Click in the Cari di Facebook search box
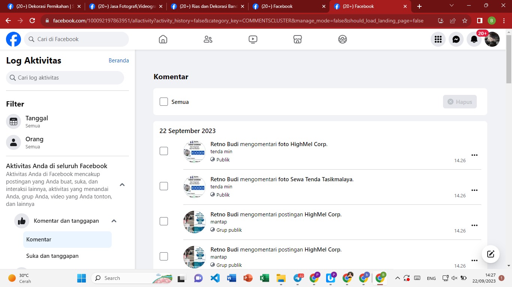 [76, 39]
